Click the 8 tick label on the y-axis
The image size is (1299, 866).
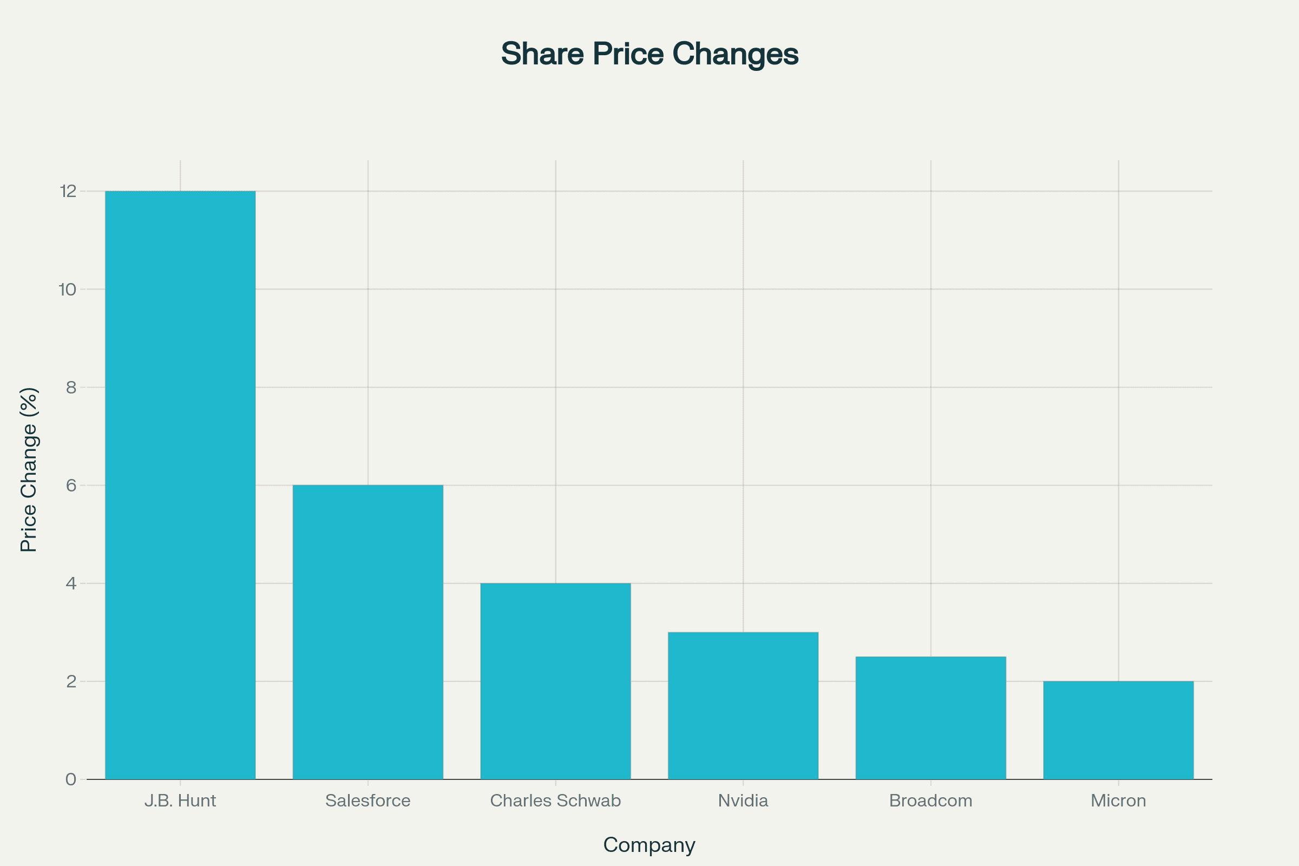point(71,387)
